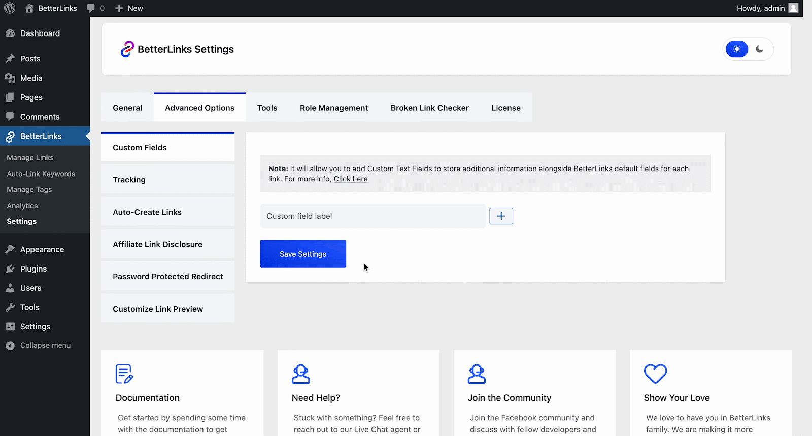Viewport: 812px width, 436px height.
Task: Focus the Custom field label input
Action: [x=373, y=216]
